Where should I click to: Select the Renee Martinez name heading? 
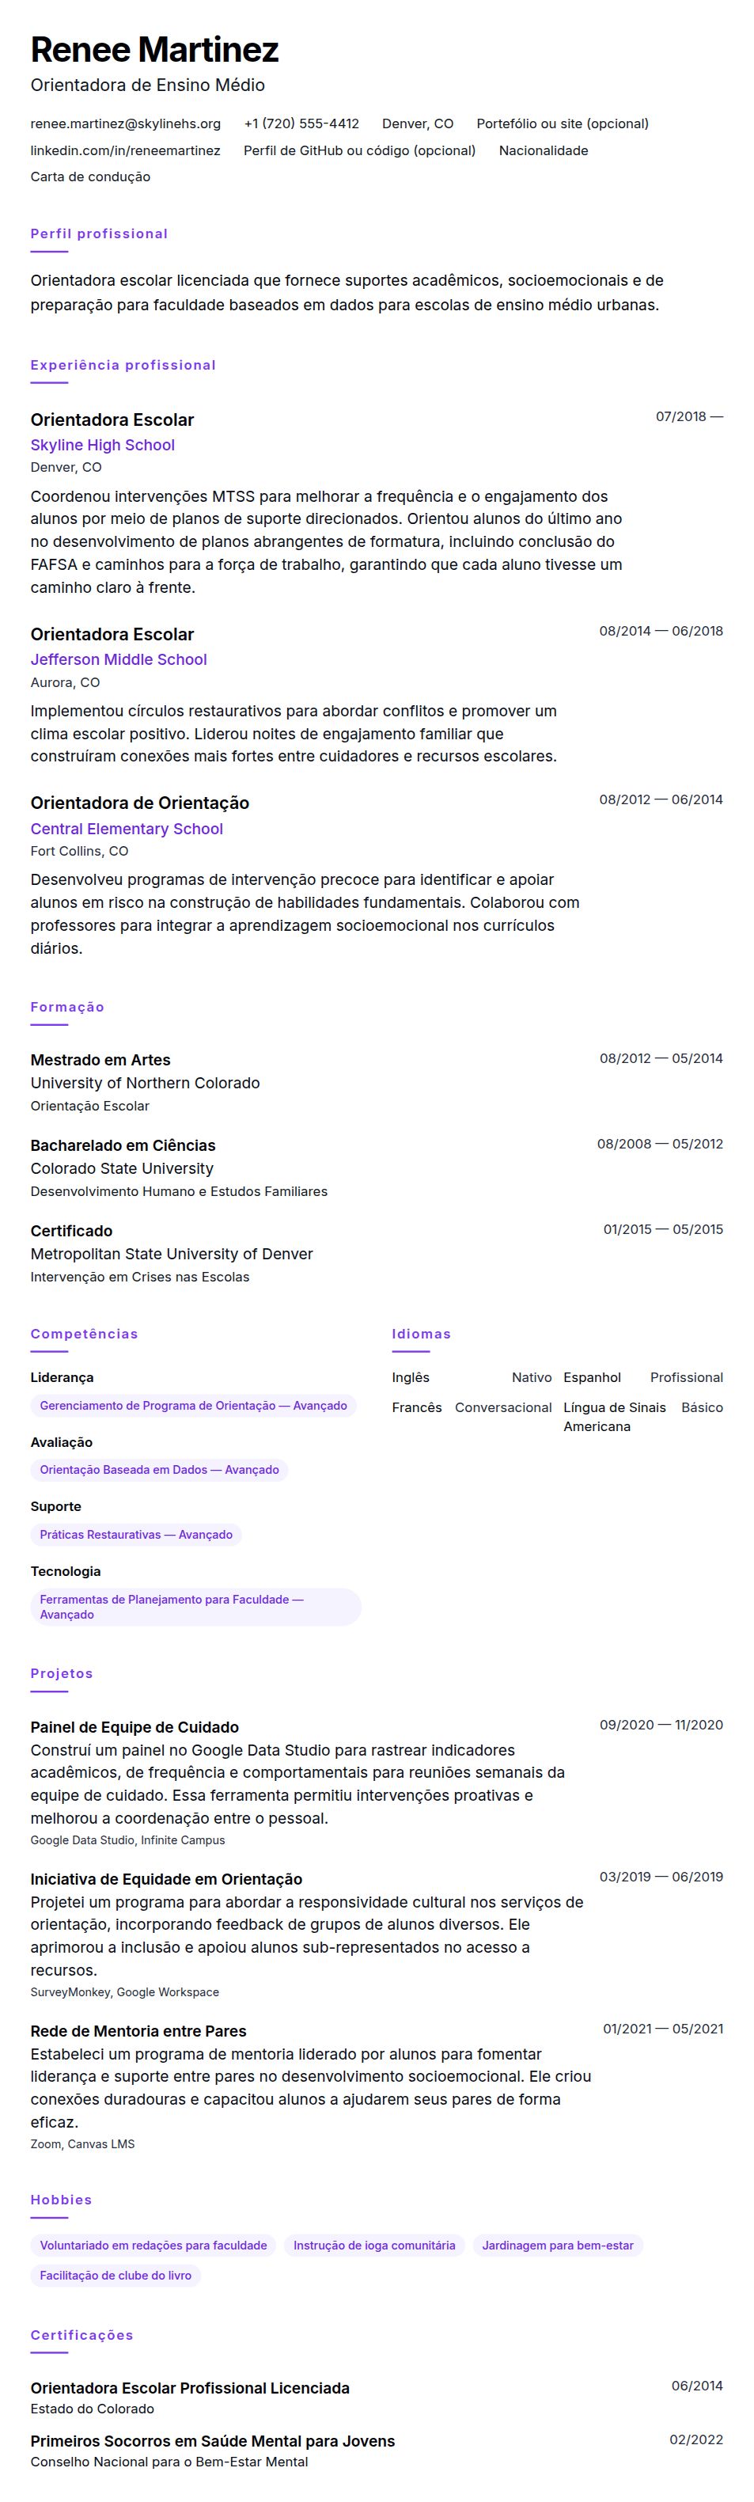pos(154,48)
